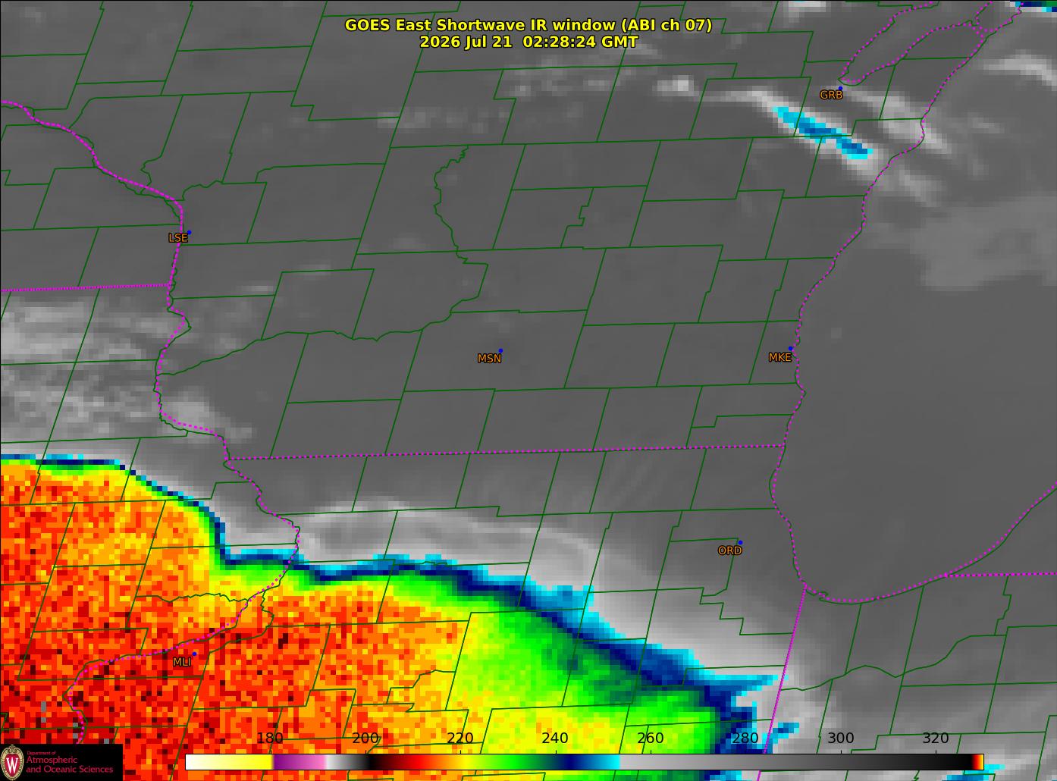Click the MLI station marker label
Image resolution: width=1057 pixels, height=781 pixels.
pos(181,662)
